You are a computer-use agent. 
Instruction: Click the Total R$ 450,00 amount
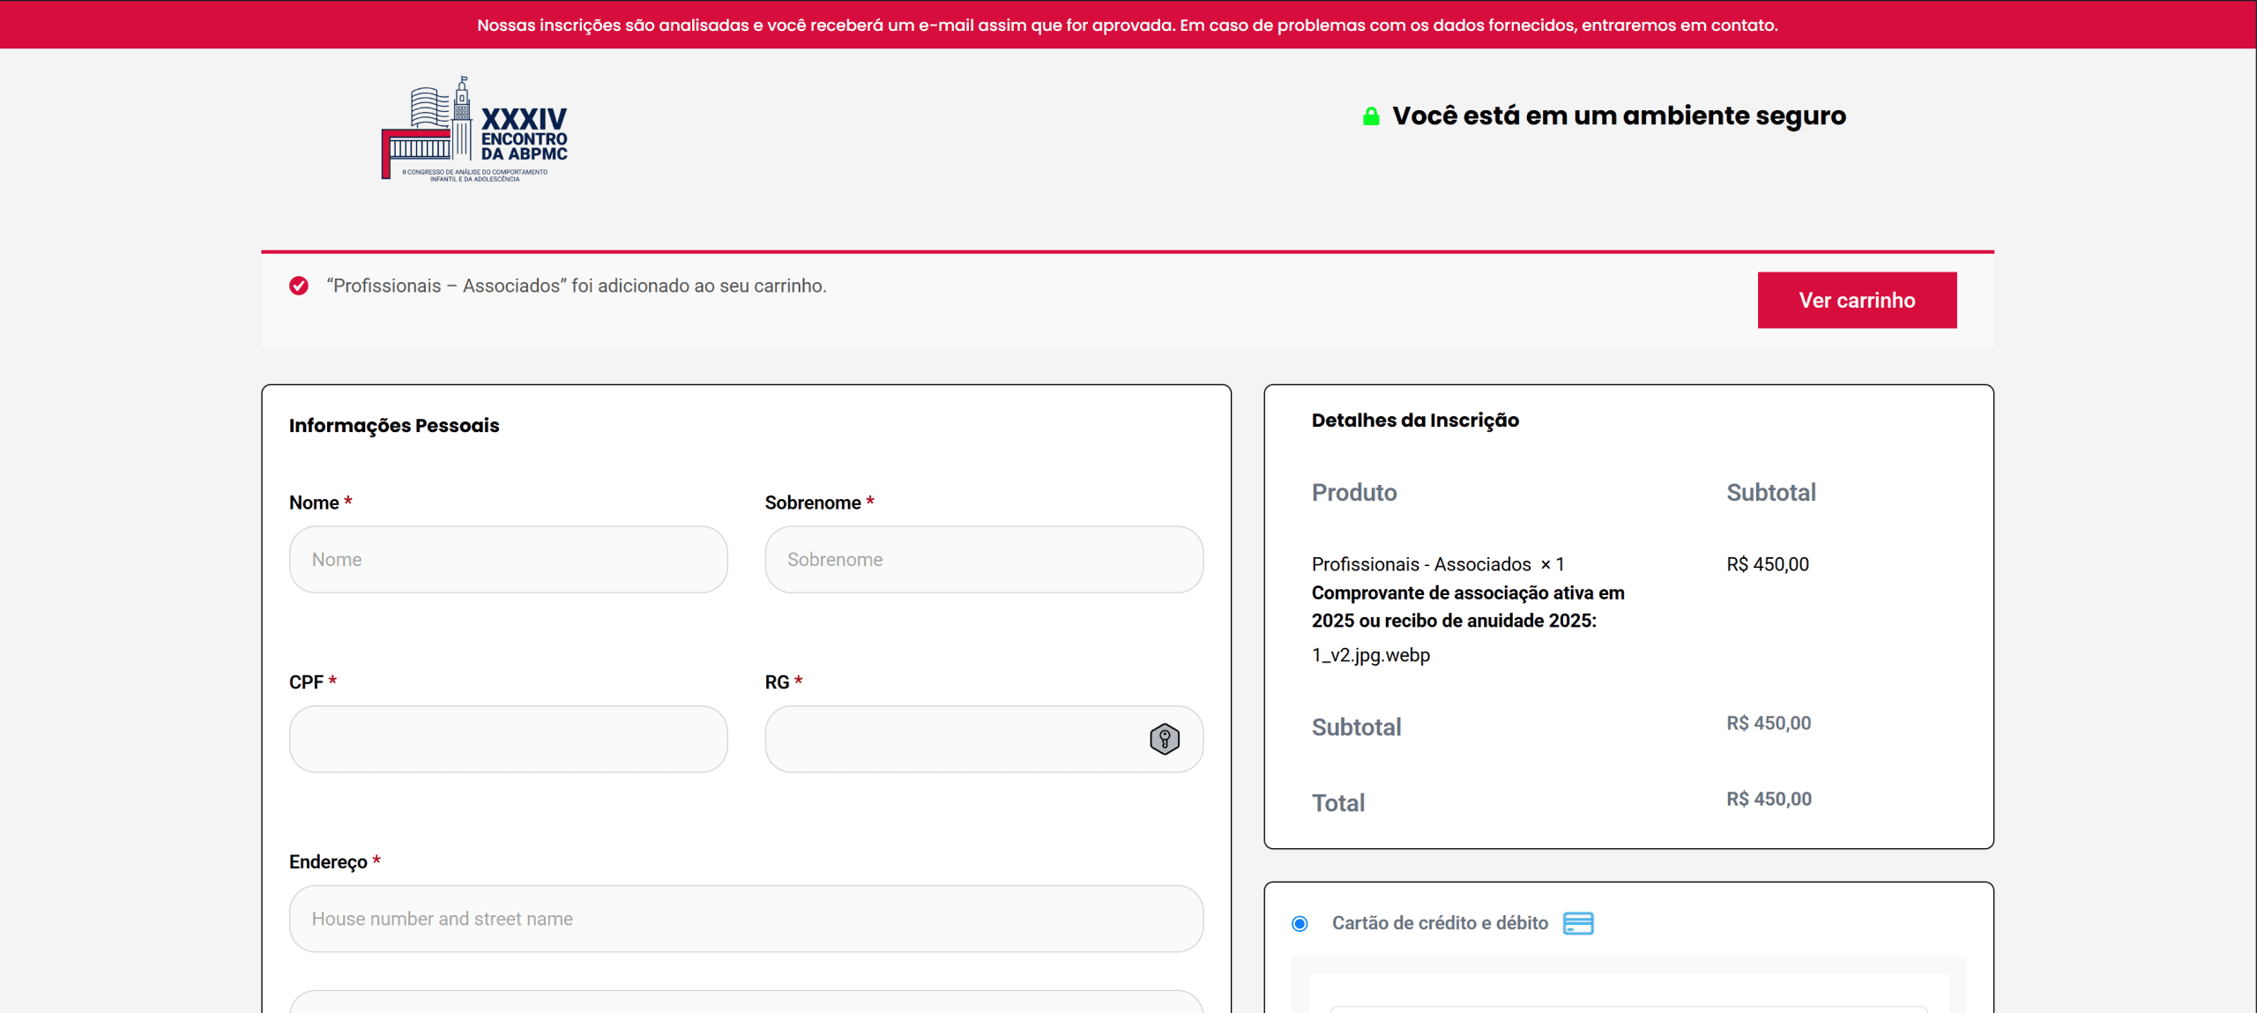point(1768,799)
